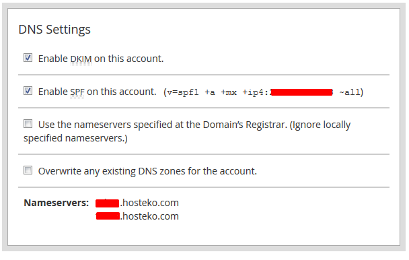Click the ~all part of the SPF record

pyautogui.click(x=350, y=92)
